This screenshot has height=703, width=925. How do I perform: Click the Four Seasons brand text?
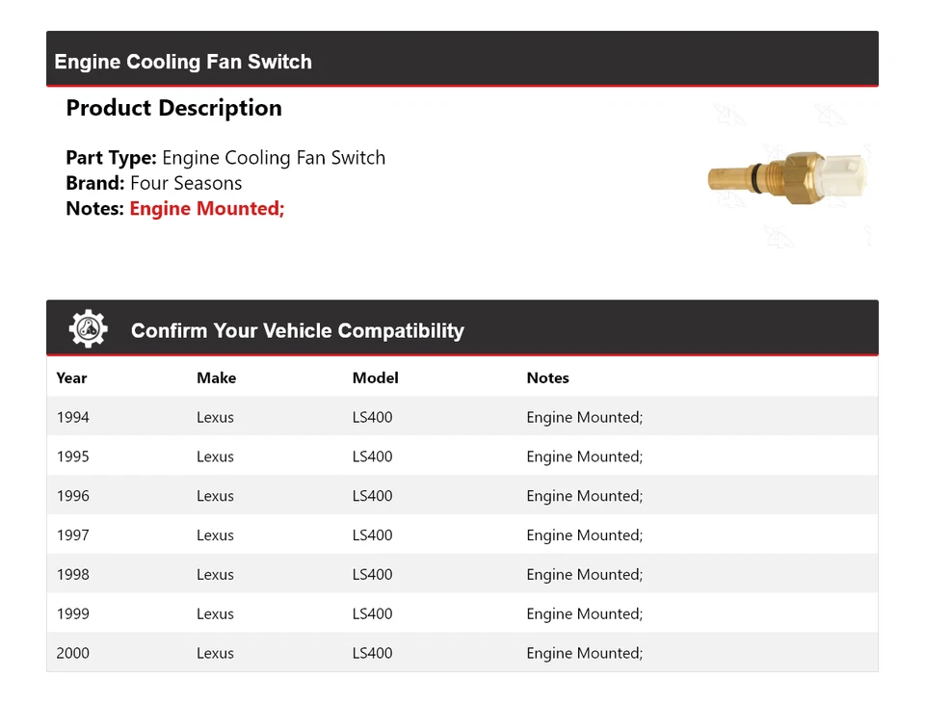[x=186, y=183]
